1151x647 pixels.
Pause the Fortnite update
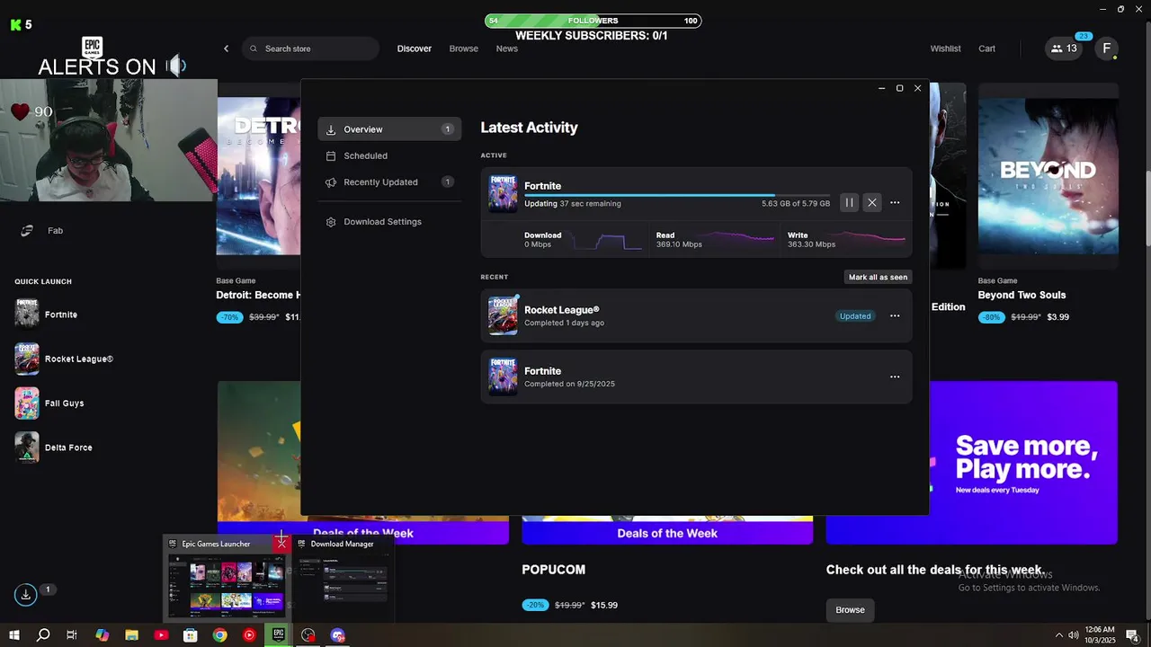(849, 203)
